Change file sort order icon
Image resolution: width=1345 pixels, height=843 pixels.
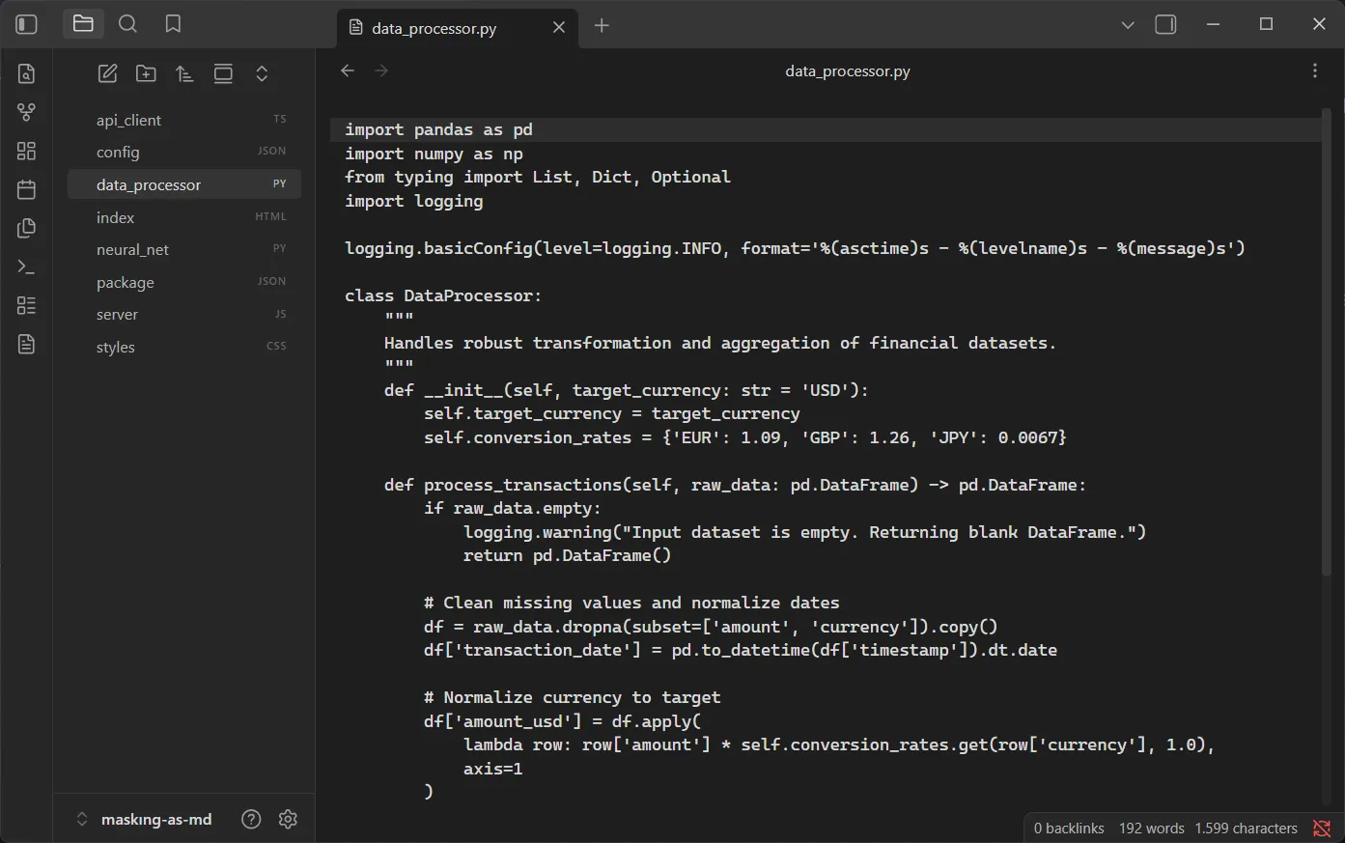click(184, 73)
